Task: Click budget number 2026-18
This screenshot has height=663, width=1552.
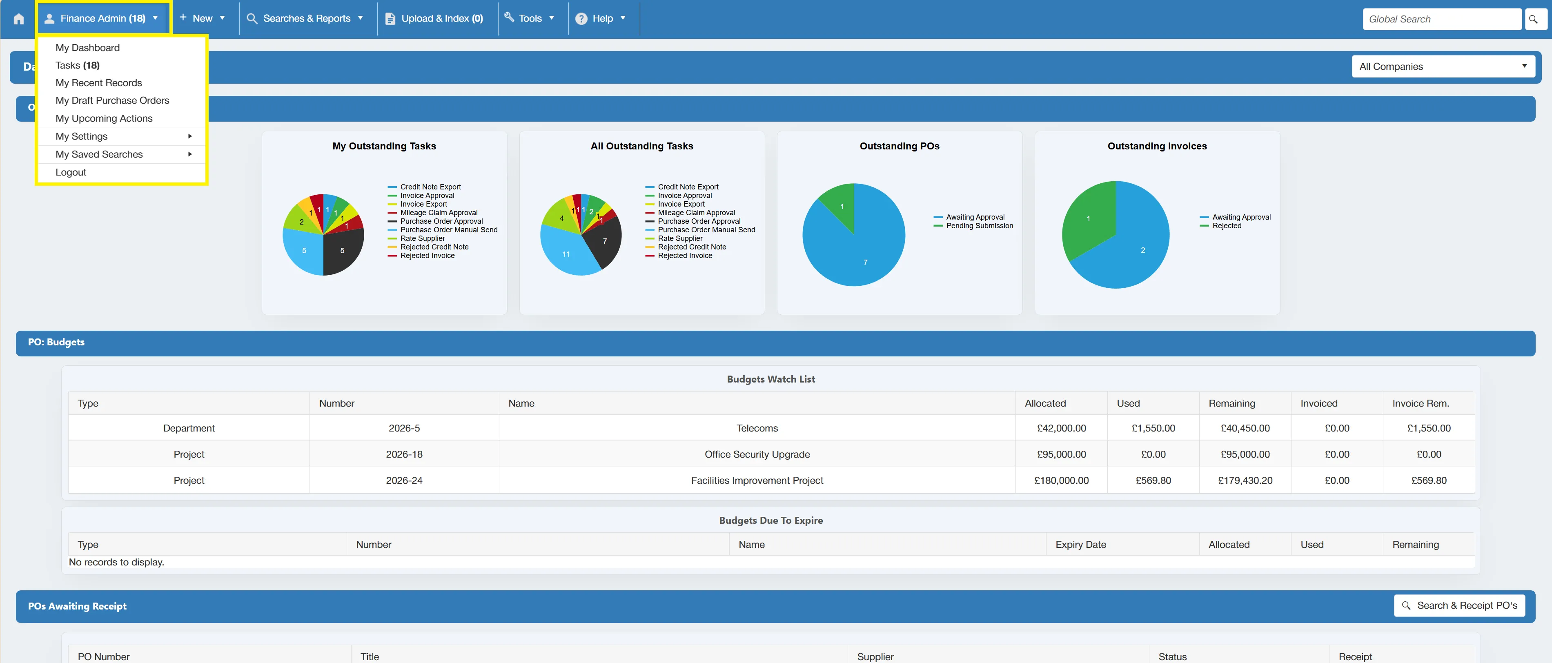Action: pyautogui.click(x=404, y=454)
